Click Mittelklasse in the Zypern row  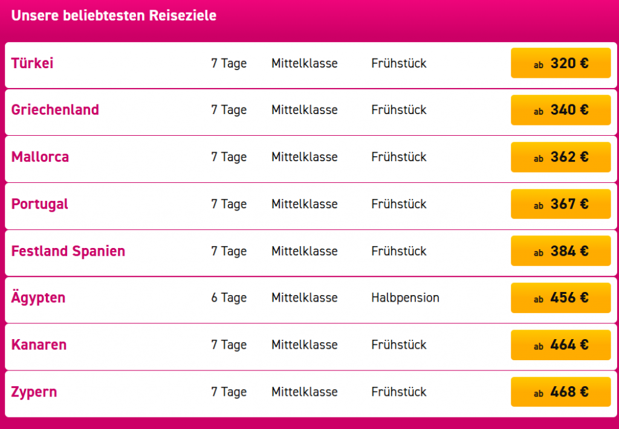[305, 392]
